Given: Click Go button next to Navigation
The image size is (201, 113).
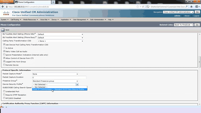Looking at the screenshot, I should tap(197, 12).
